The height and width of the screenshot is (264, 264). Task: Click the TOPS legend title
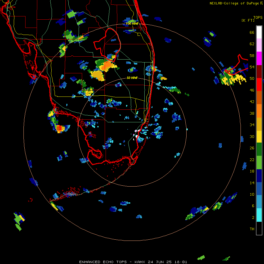[258, 18]
